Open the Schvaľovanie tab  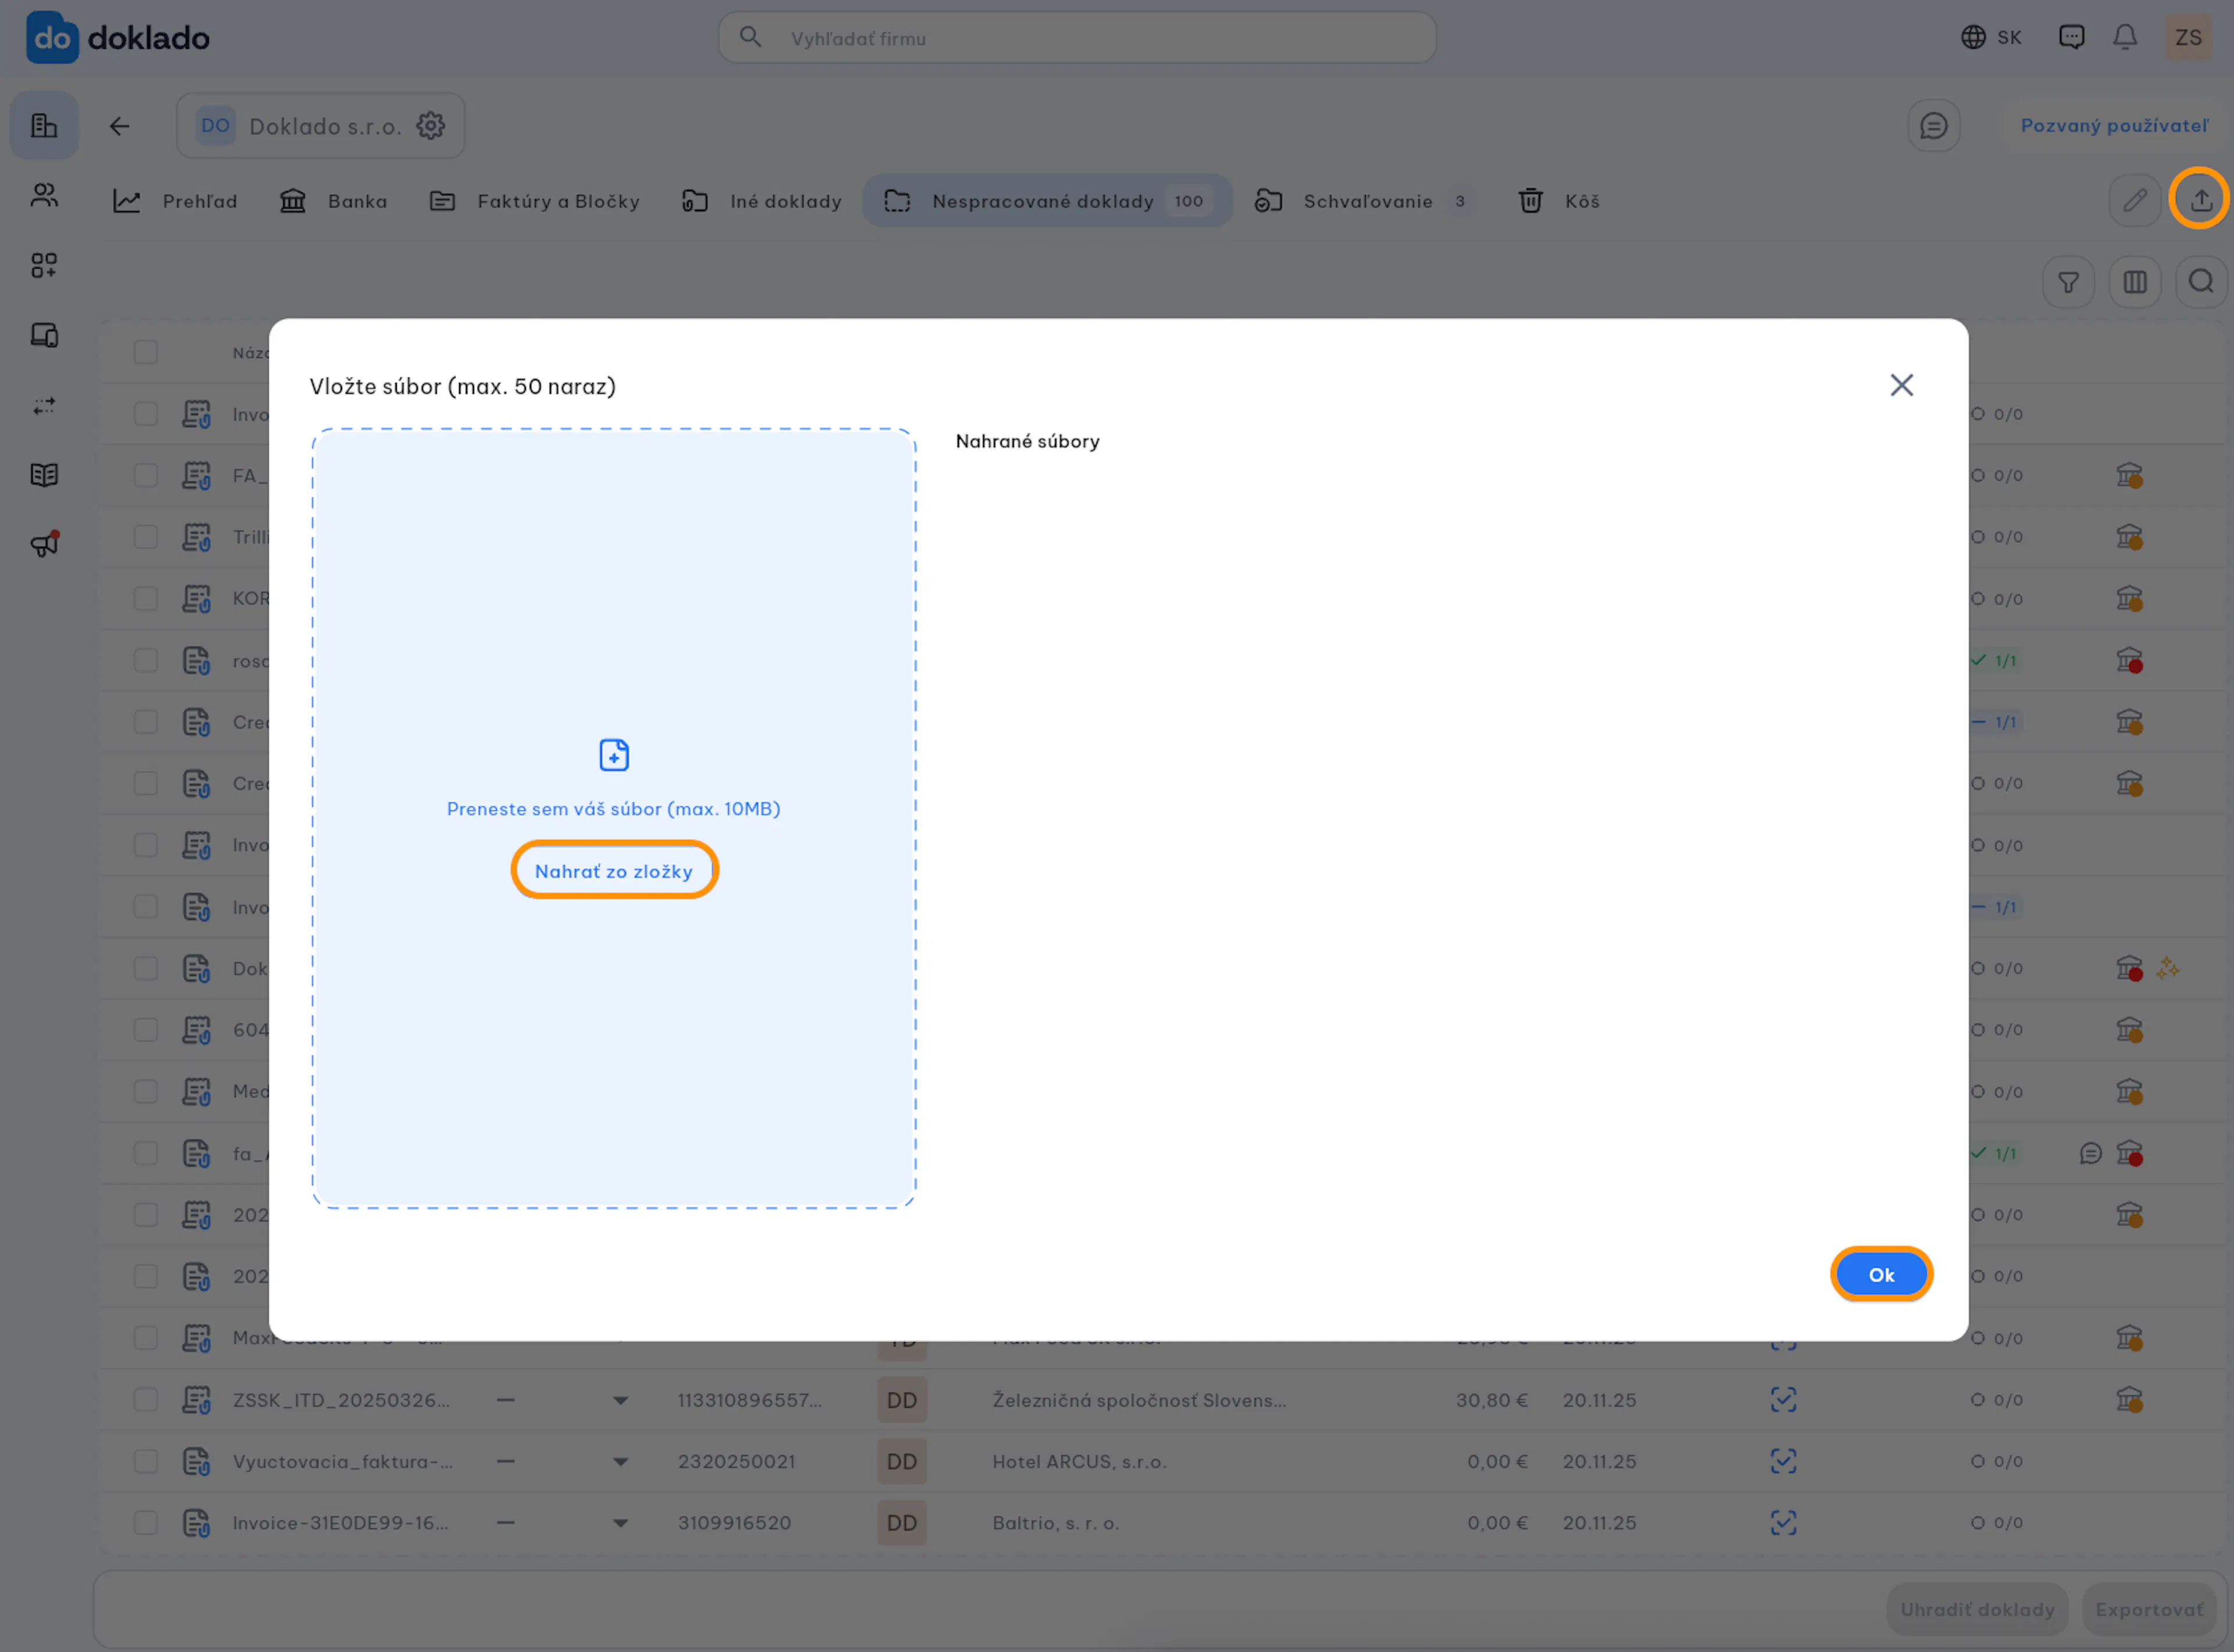(x=1365, y=201)
